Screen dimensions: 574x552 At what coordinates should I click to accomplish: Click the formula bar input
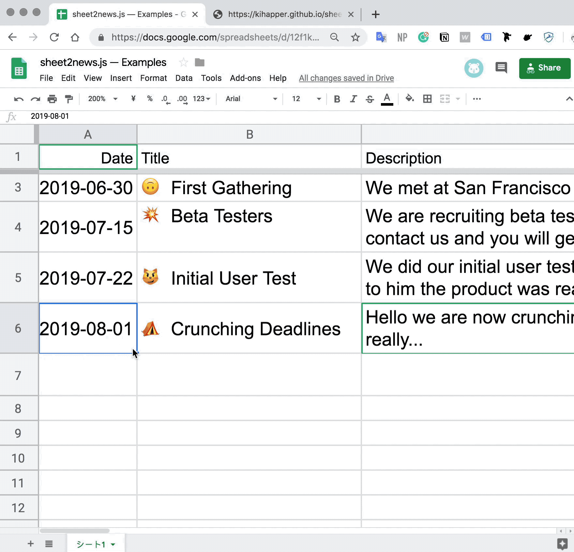[300, 116]
